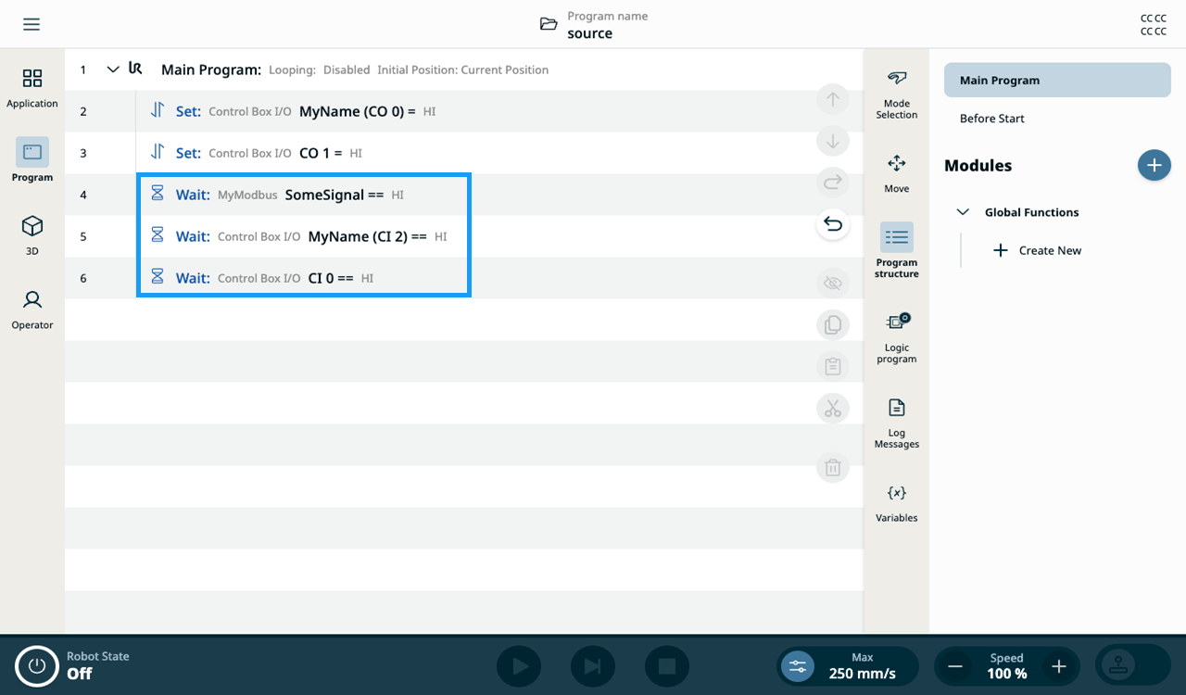This screenshot has height=695, width=1186.
Task: Select the Main Program tab
Action: pyautogui.click(x=1057, y=80)
